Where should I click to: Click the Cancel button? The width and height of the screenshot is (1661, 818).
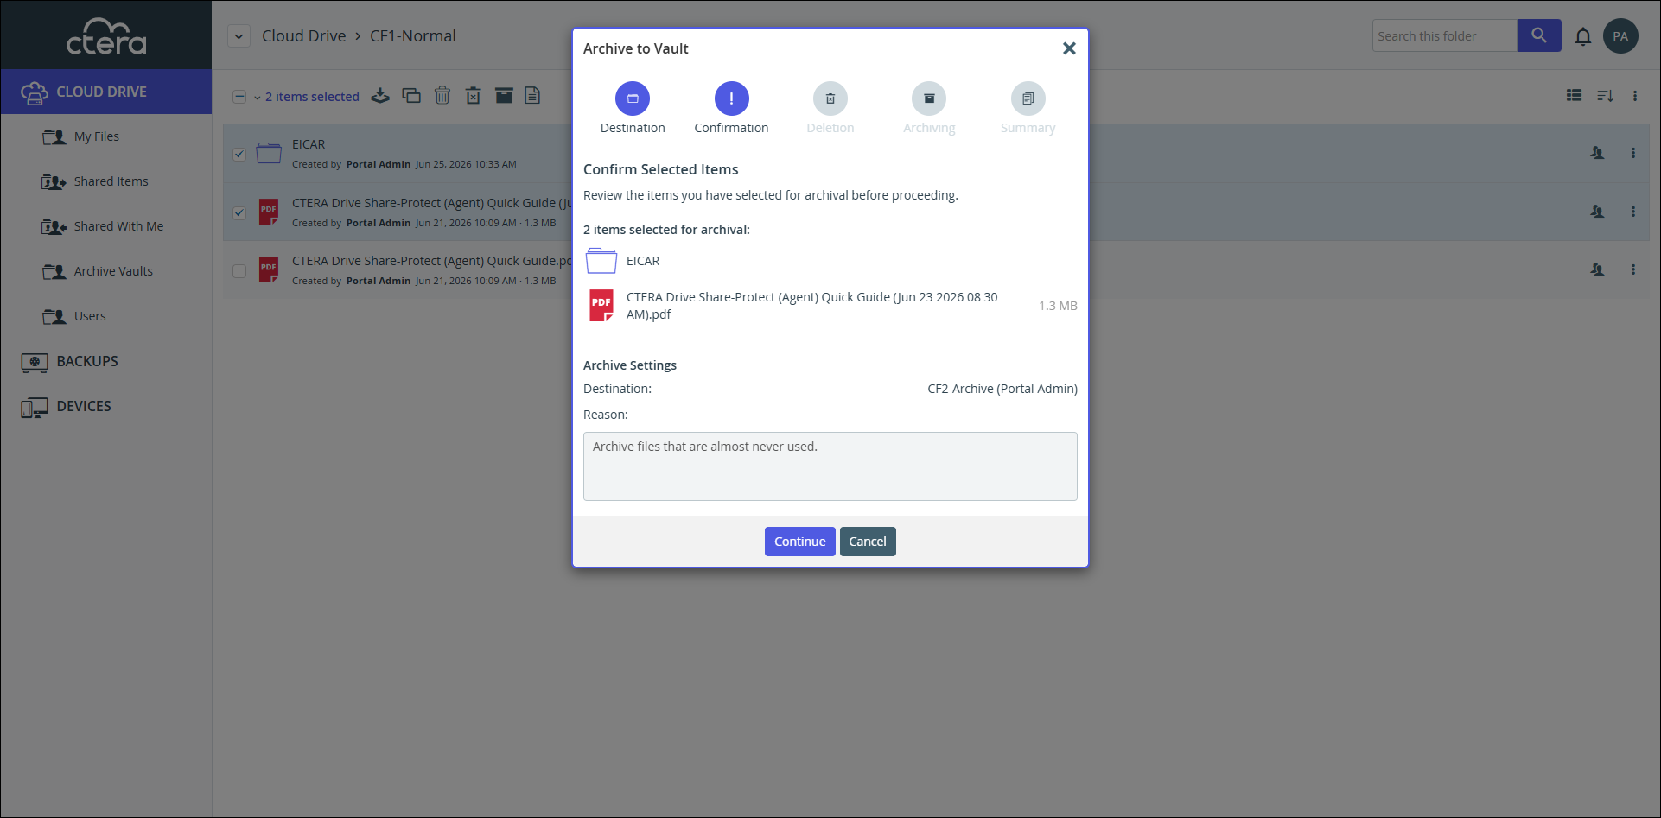(868, 542)
